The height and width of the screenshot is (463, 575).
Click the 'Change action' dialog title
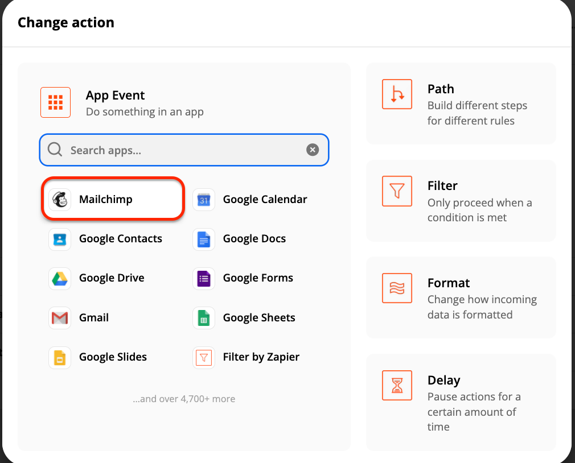point(66,22)
